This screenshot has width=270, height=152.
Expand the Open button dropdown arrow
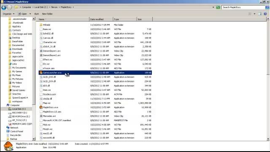point(30,14)
